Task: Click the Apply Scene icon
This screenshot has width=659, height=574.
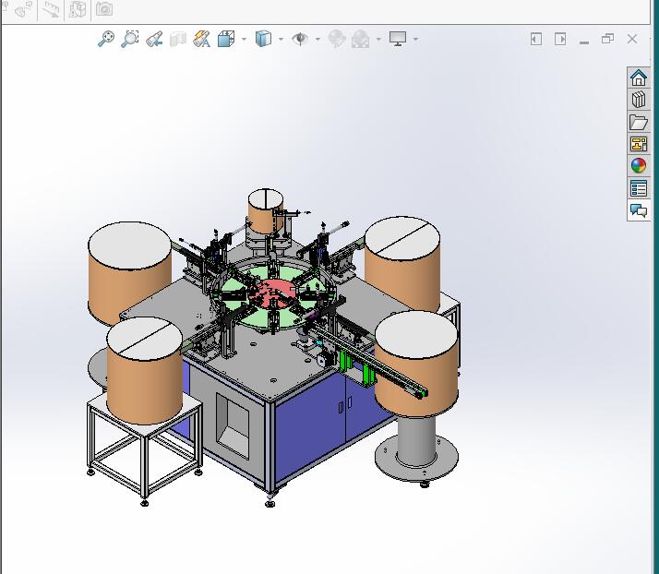Action: coord(361,39)
